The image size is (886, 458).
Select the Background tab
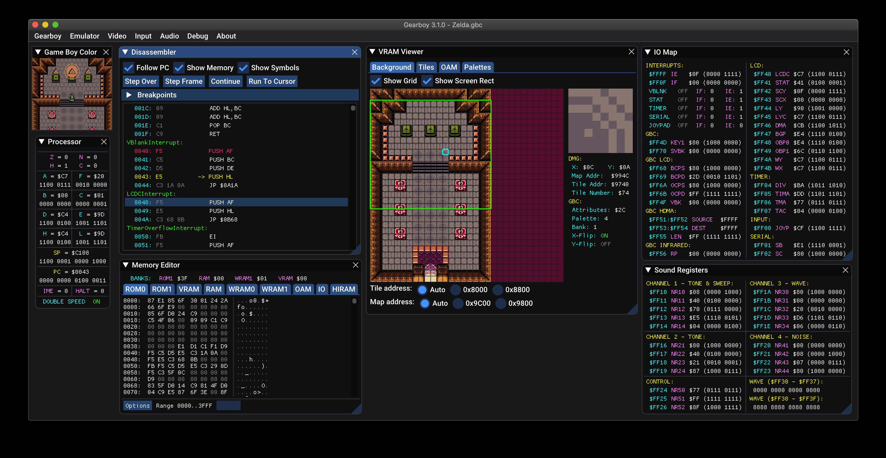(391, 67)
